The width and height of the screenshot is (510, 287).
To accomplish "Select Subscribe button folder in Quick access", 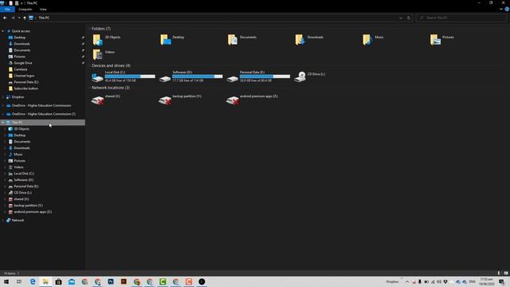I will (25, 88).
